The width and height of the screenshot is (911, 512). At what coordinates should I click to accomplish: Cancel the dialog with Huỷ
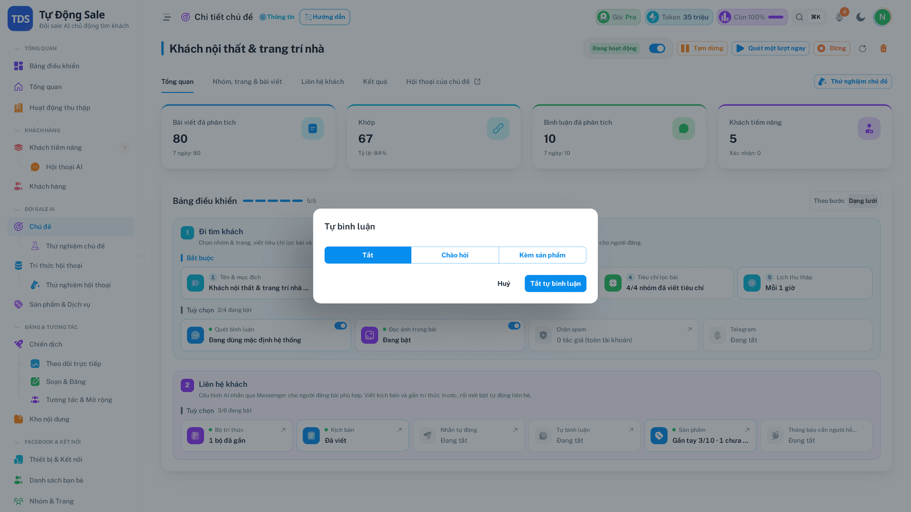pyautogui.click(x=504, y=283)
